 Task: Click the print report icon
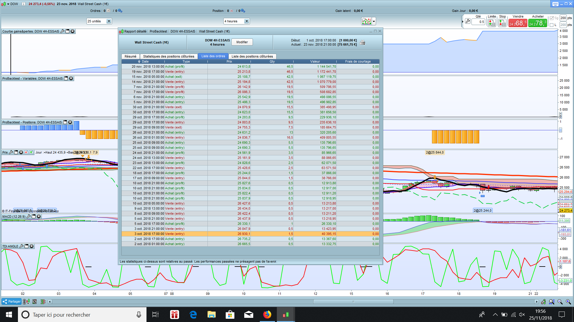(x=362, y=43)
